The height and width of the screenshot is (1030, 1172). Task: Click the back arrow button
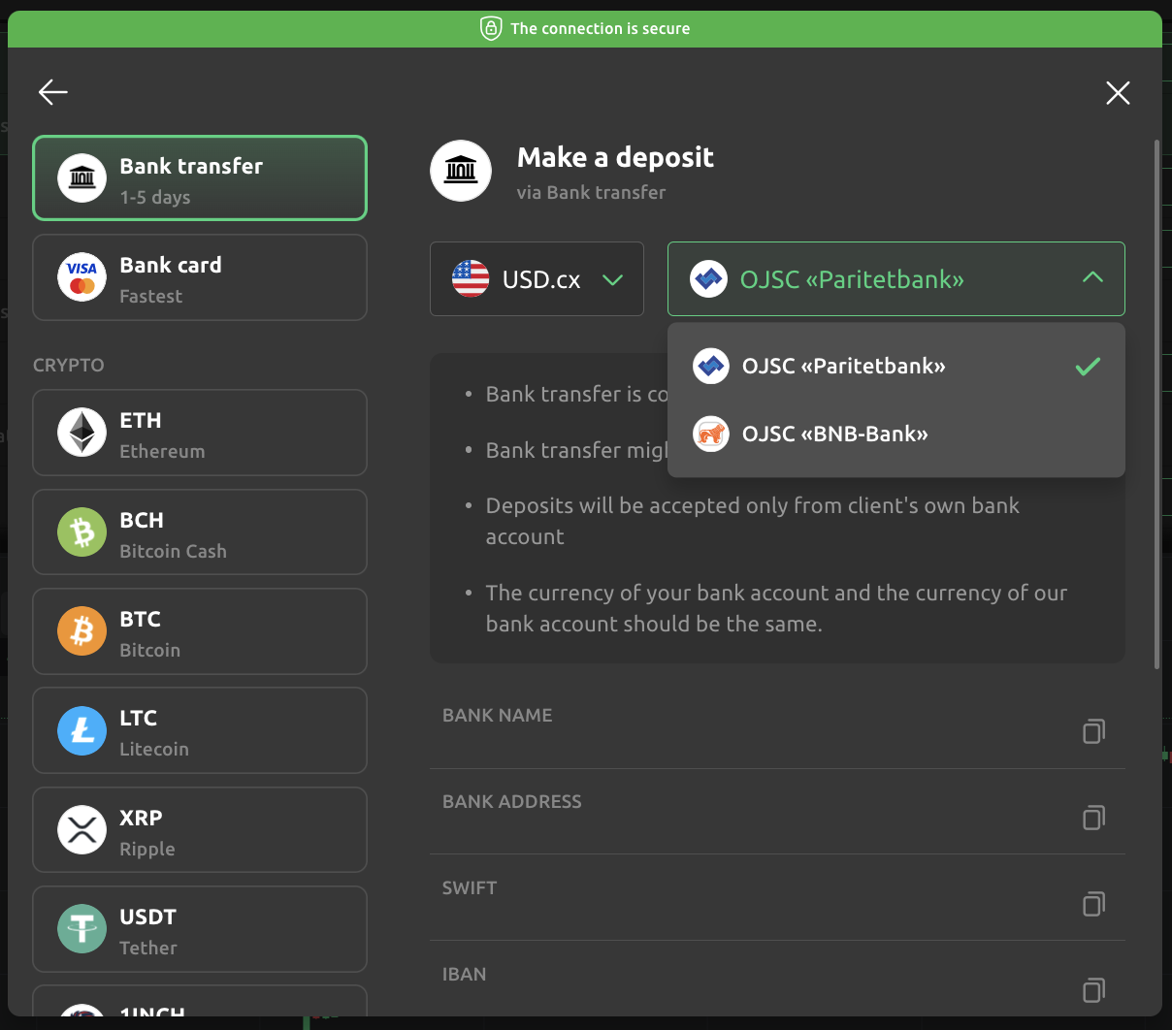coord(52,92)
